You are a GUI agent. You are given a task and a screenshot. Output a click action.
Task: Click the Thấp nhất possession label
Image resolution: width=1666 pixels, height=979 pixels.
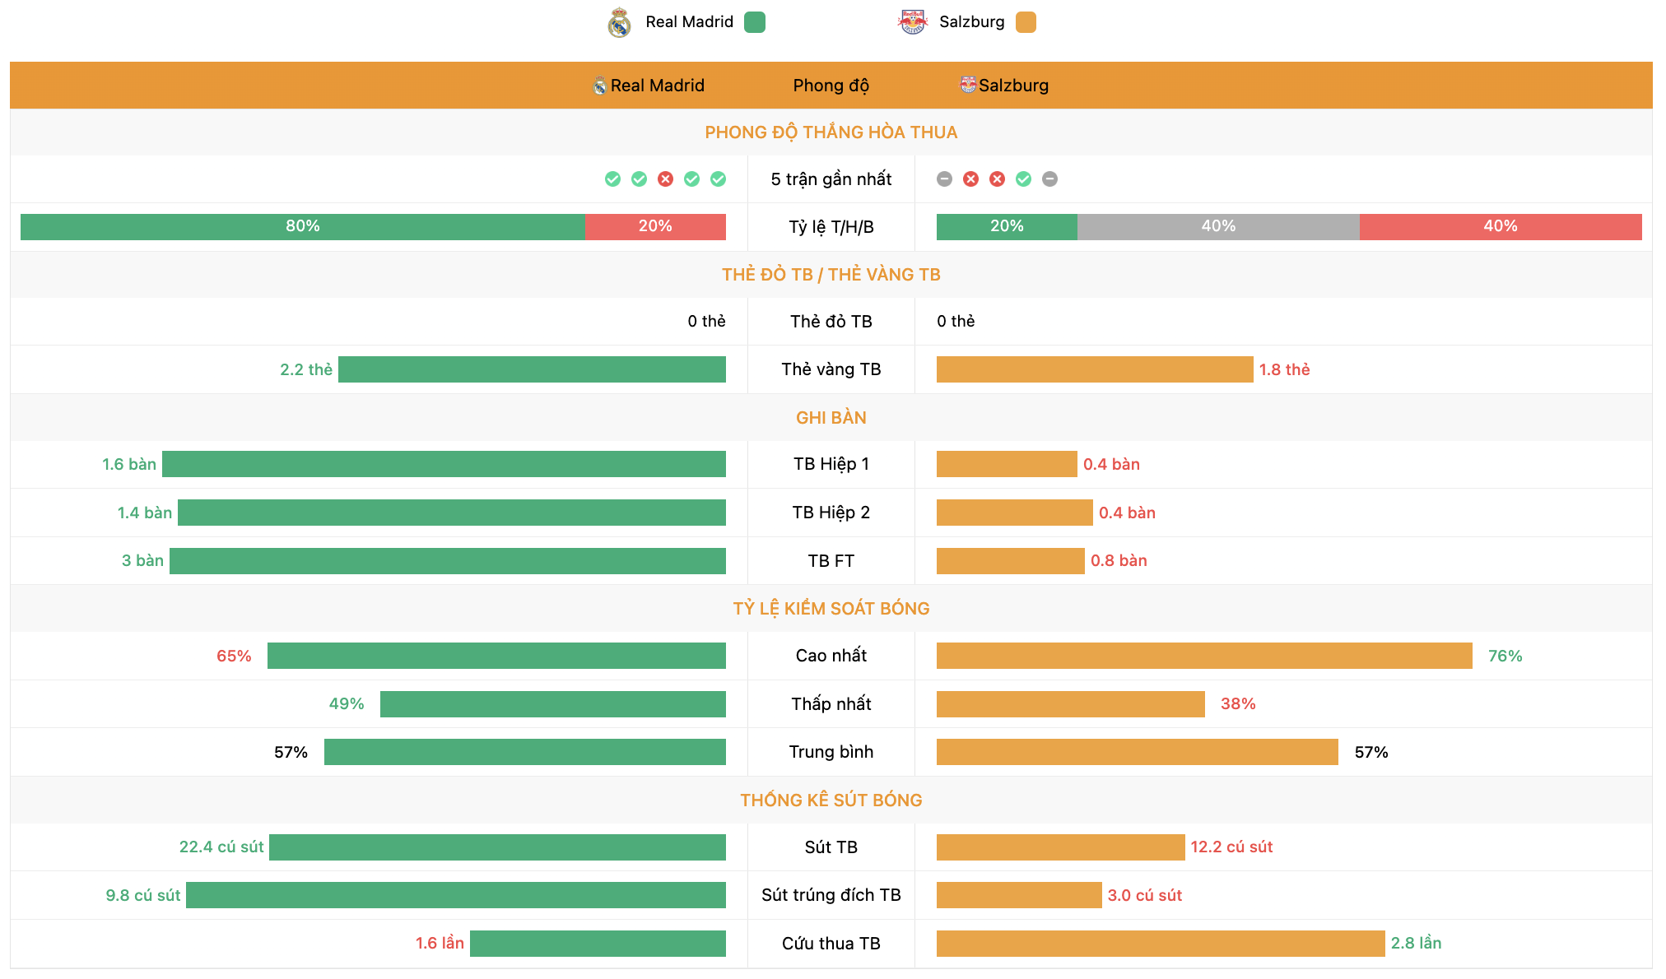click(x=831, y=704)
